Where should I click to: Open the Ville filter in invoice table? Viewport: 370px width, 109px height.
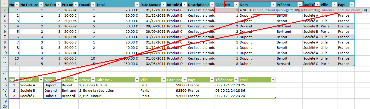tap(334, 4)
